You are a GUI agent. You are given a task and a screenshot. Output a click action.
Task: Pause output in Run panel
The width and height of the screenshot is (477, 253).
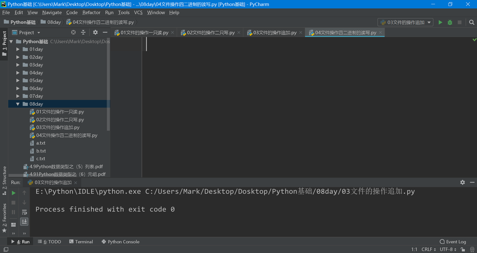pos(13,212)
